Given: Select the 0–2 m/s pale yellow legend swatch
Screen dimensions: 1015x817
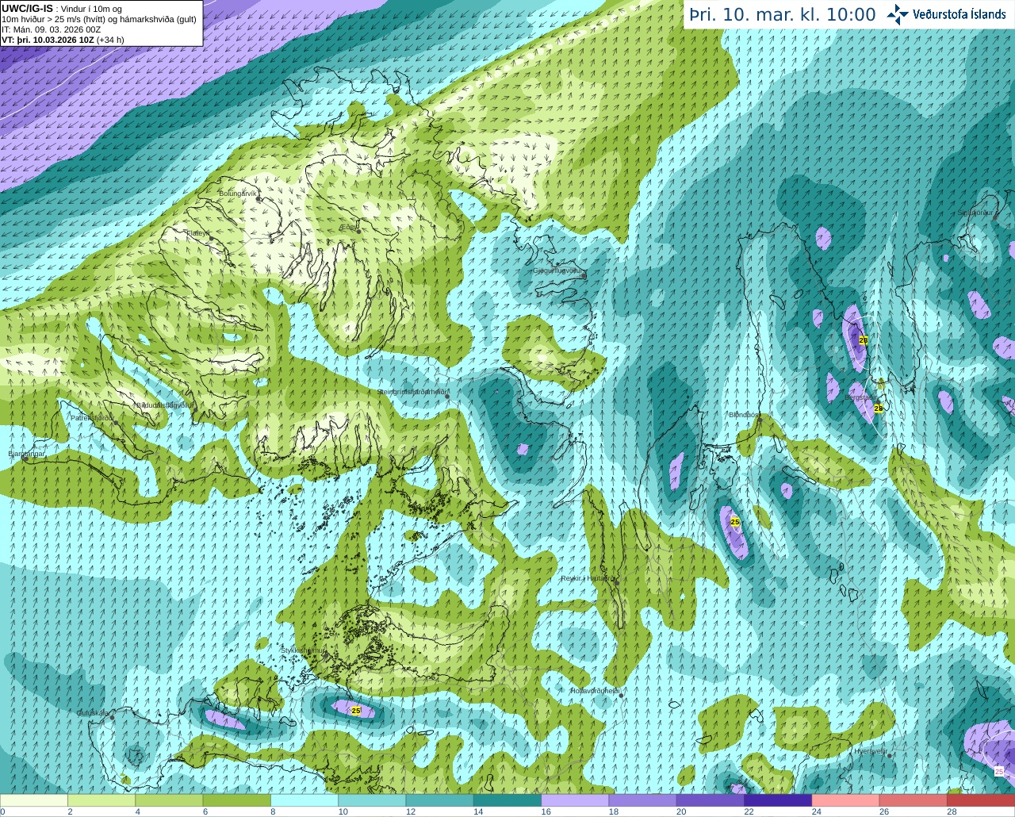Looking at the screenshot, I should (x=34, y=800).
